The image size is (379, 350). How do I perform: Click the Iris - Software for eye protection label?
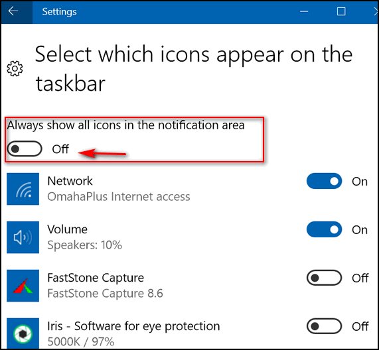coord(133,326)
